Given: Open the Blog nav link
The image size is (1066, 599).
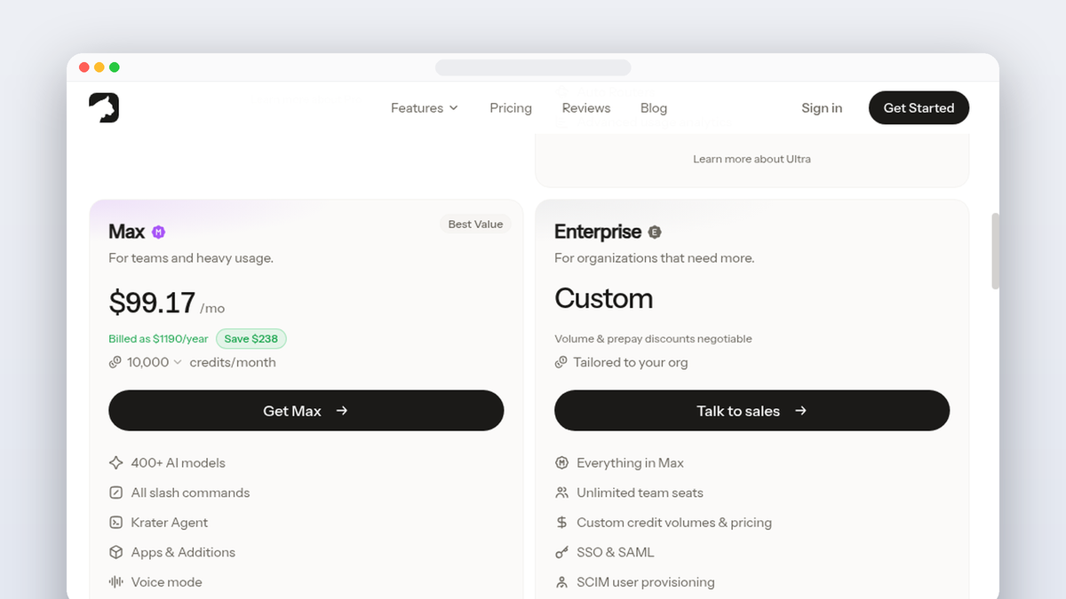Looking at the screenshot, I should pyautogui.click(x=654, y=108).
